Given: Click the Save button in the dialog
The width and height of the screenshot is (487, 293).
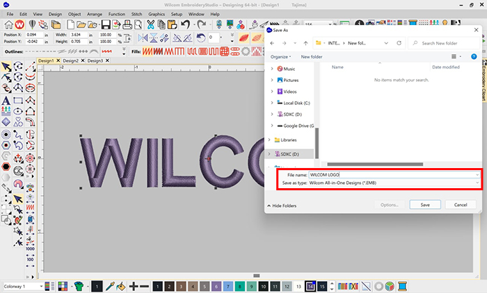Looking at the screenshot, I should pyautogui.click(x=425, y=205).
